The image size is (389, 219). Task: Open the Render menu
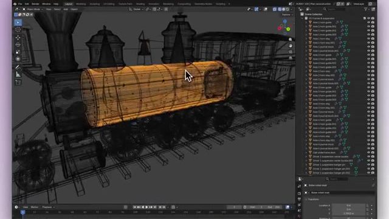tap(35, 4)
